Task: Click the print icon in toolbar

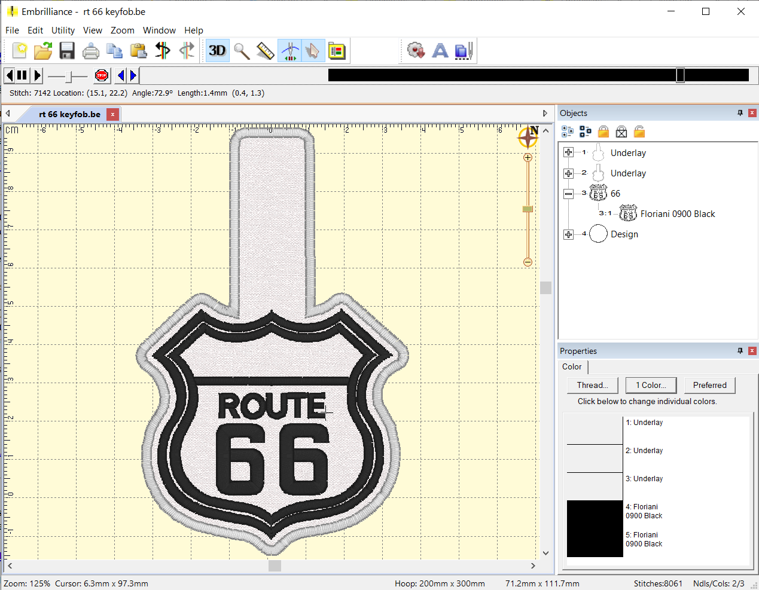Action: 91,51
